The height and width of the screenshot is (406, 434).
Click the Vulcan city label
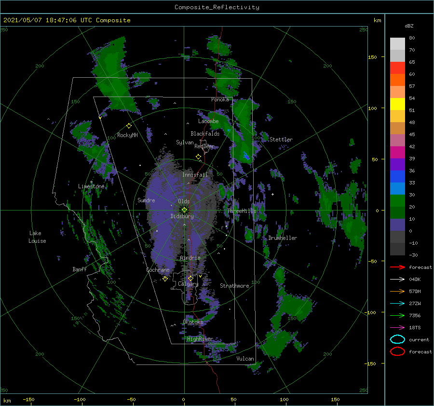pos(245,359)
